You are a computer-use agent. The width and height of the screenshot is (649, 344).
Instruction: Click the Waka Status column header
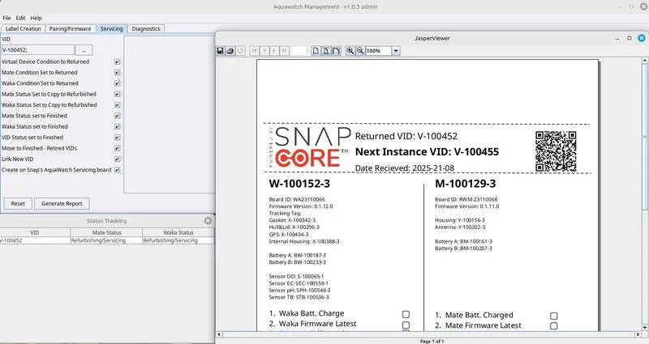tap(178, 232)
